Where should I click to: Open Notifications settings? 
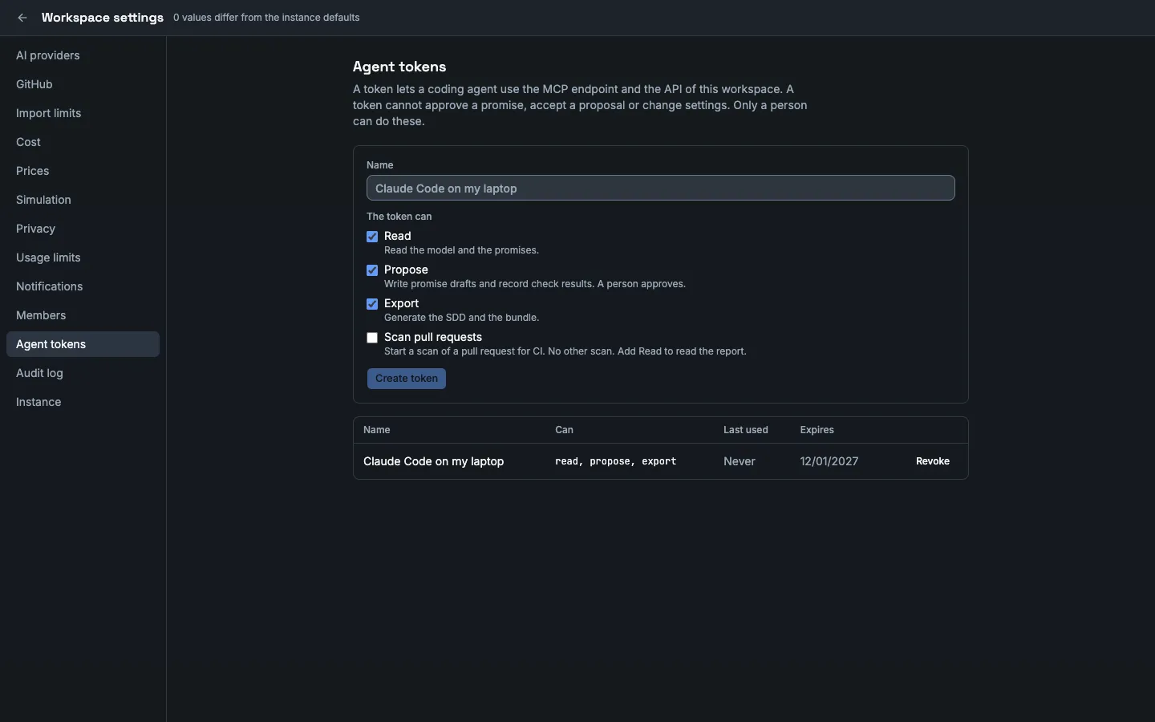83,286
